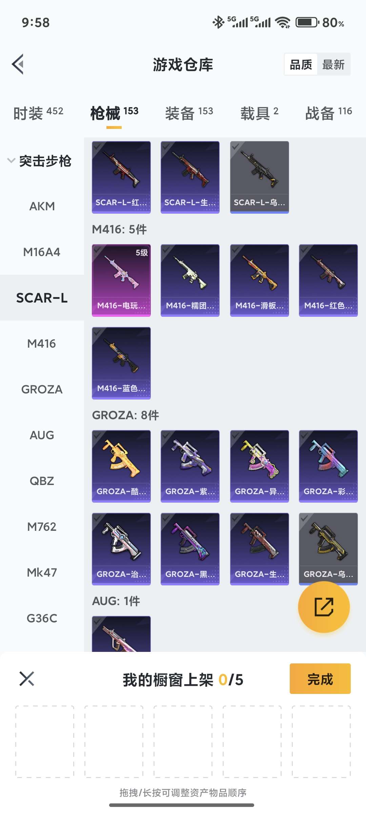This screenshot has width=366, height=814.
Task: Sort by 最新 option
Action: point(333,64)
